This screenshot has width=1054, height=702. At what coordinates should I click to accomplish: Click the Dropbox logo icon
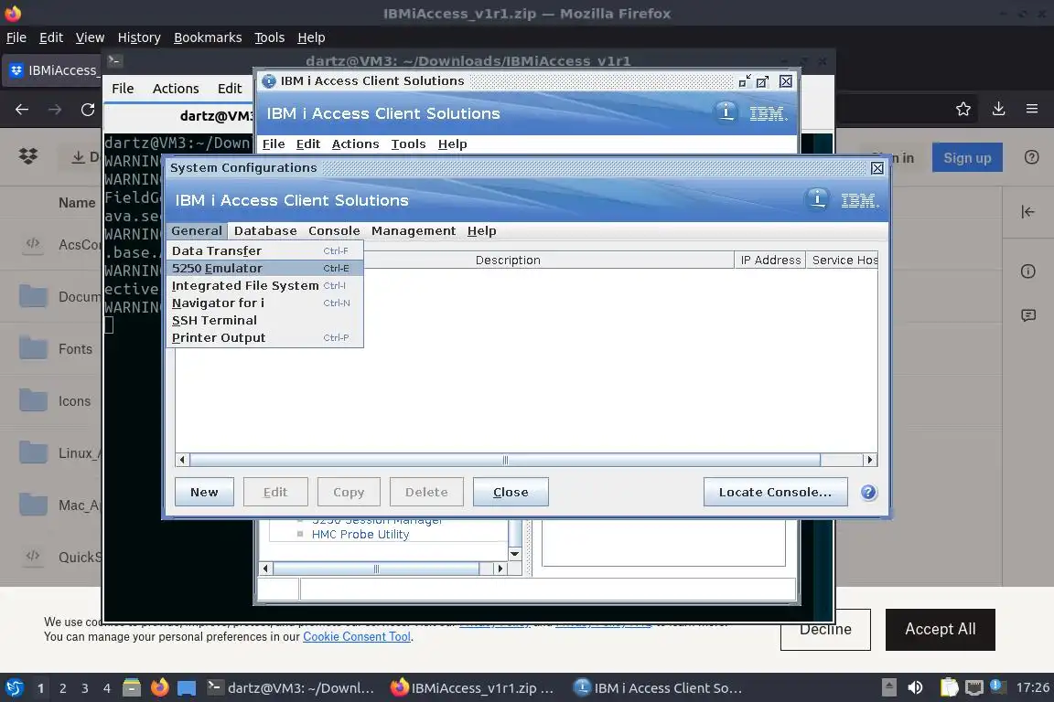click(28, 156)
